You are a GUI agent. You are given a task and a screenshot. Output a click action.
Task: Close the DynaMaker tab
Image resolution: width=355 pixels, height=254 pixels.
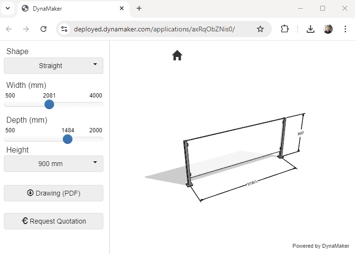click(x=122, y=8)
